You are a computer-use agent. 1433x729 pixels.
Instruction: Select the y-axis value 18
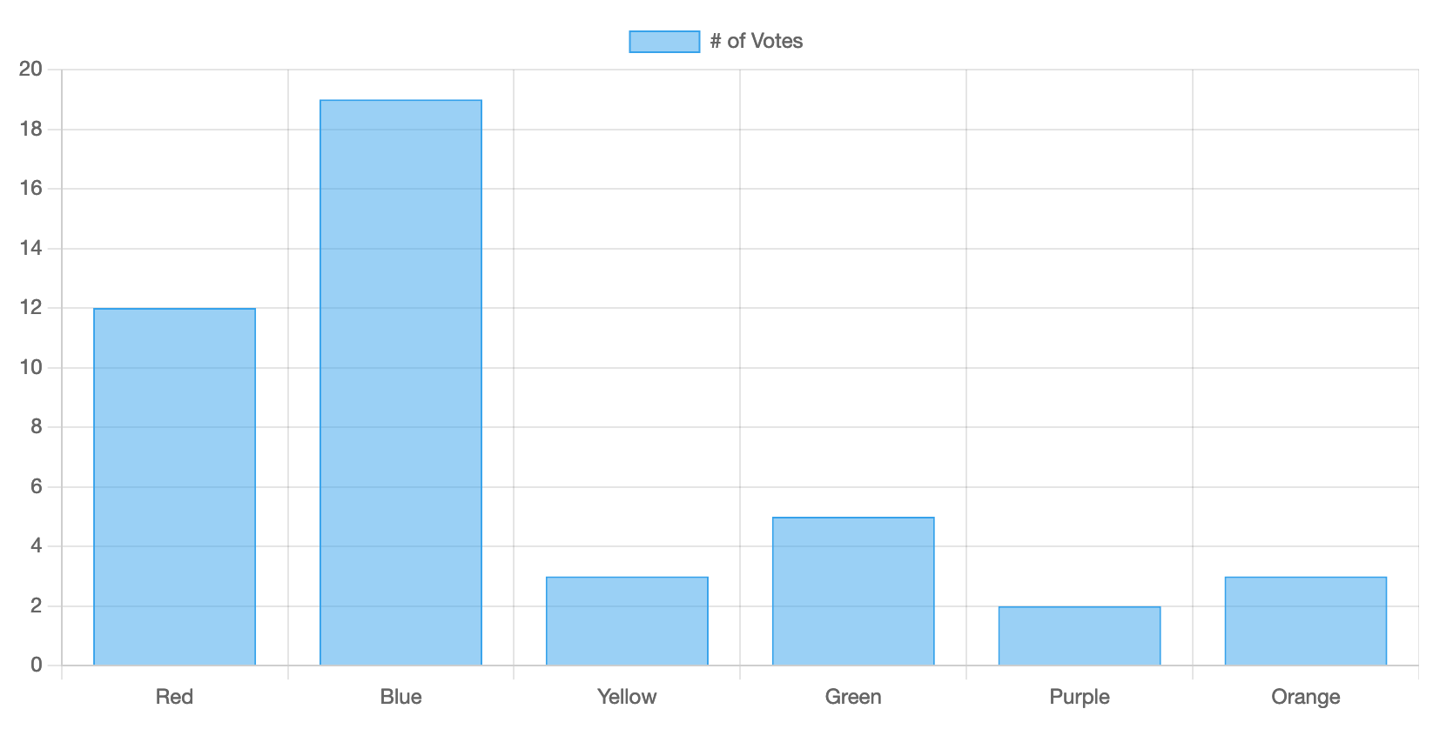30,130
